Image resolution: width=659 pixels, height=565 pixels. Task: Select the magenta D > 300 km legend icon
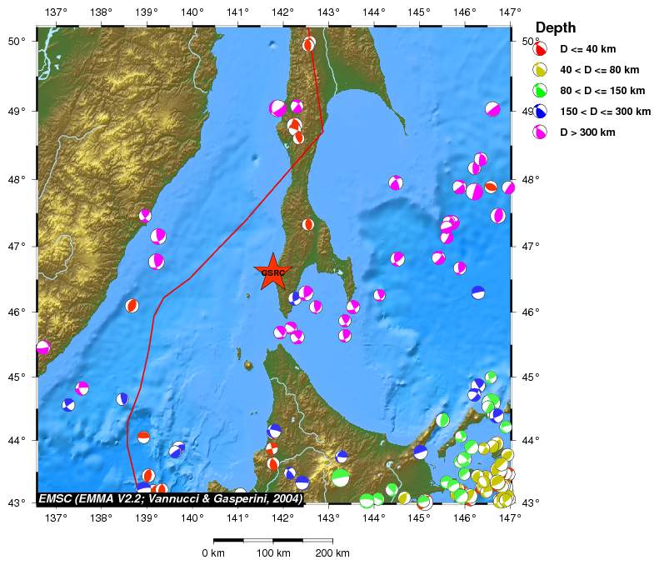[x=540, y=132]
